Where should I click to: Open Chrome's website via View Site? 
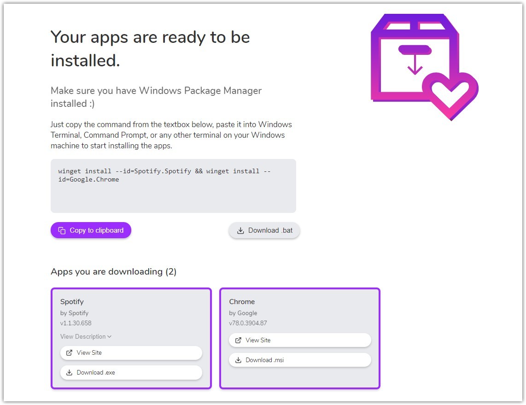[300, 340]
